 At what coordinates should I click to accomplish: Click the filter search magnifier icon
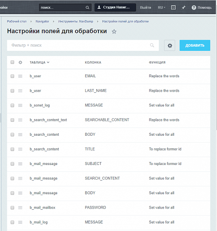[152, 45]
